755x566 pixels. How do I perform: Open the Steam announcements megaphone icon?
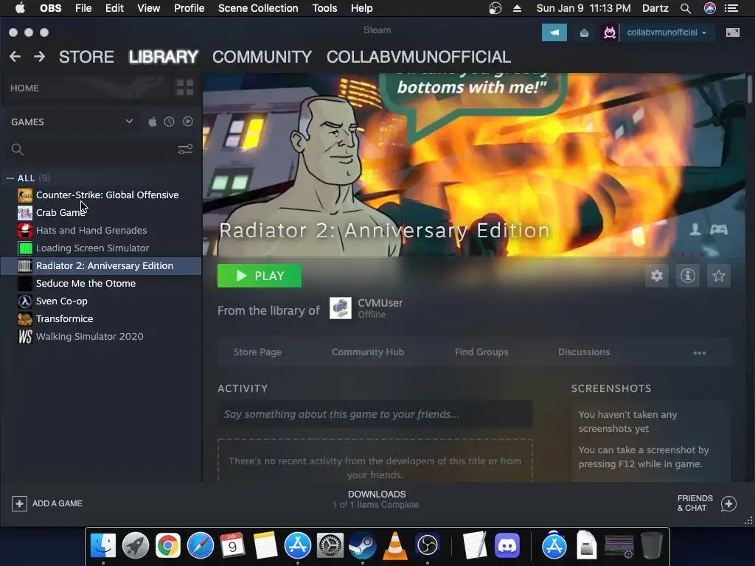[x=554, y=32]
